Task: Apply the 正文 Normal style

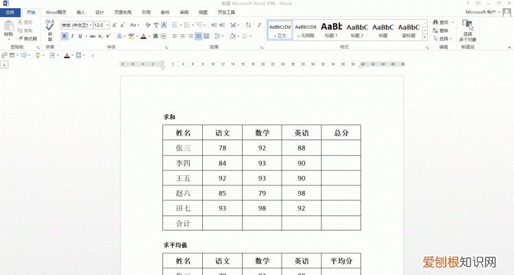Action: (280, 30)
